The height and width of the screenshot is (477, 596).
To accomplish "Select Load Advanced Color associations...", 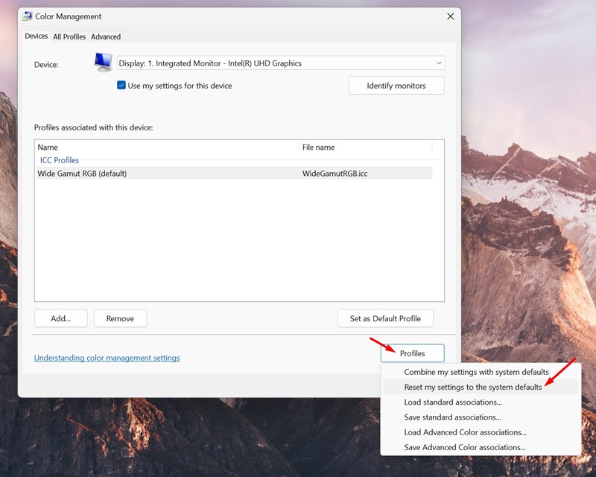I will coord(481,432).
